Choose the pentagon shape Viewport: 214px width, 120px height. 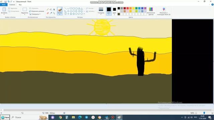(71, 11)
